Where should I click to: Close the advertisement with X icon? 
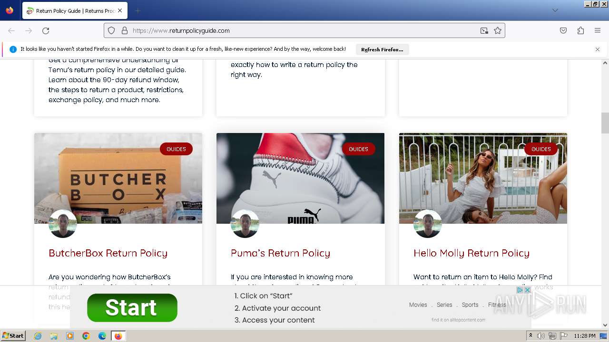[527, 290]
